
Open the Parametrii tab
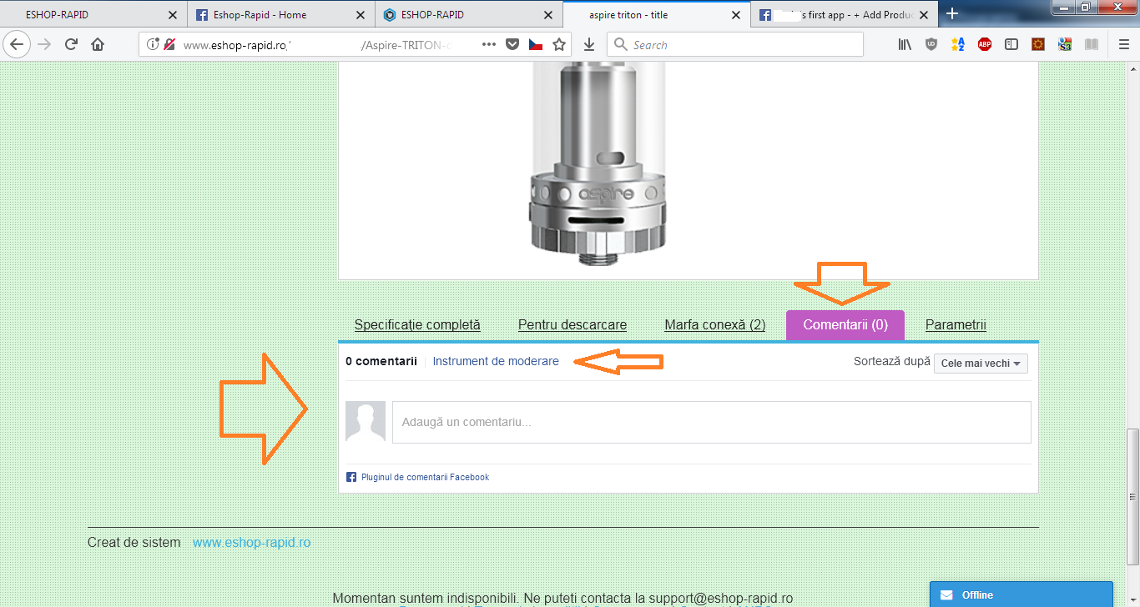[x=956, y=325]
